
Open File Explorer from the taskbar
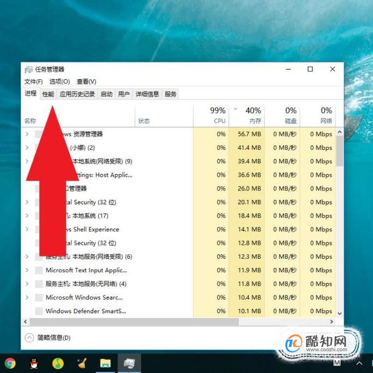click(x=106, y=363)
